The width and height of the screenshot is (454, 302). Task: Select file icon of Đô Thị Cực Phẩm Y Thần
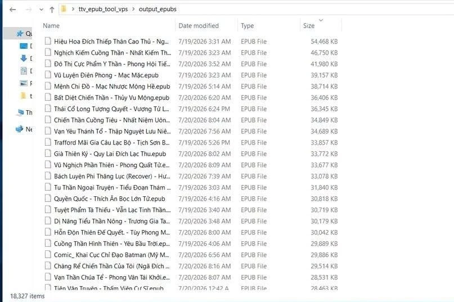pos(48,64)
